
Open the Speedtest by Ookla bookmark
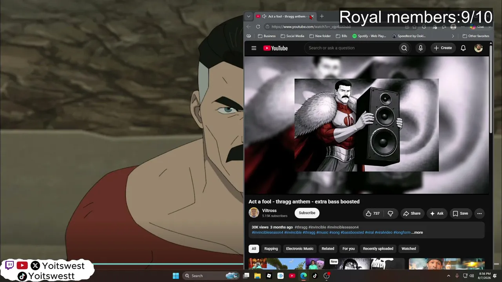[409, 36]
